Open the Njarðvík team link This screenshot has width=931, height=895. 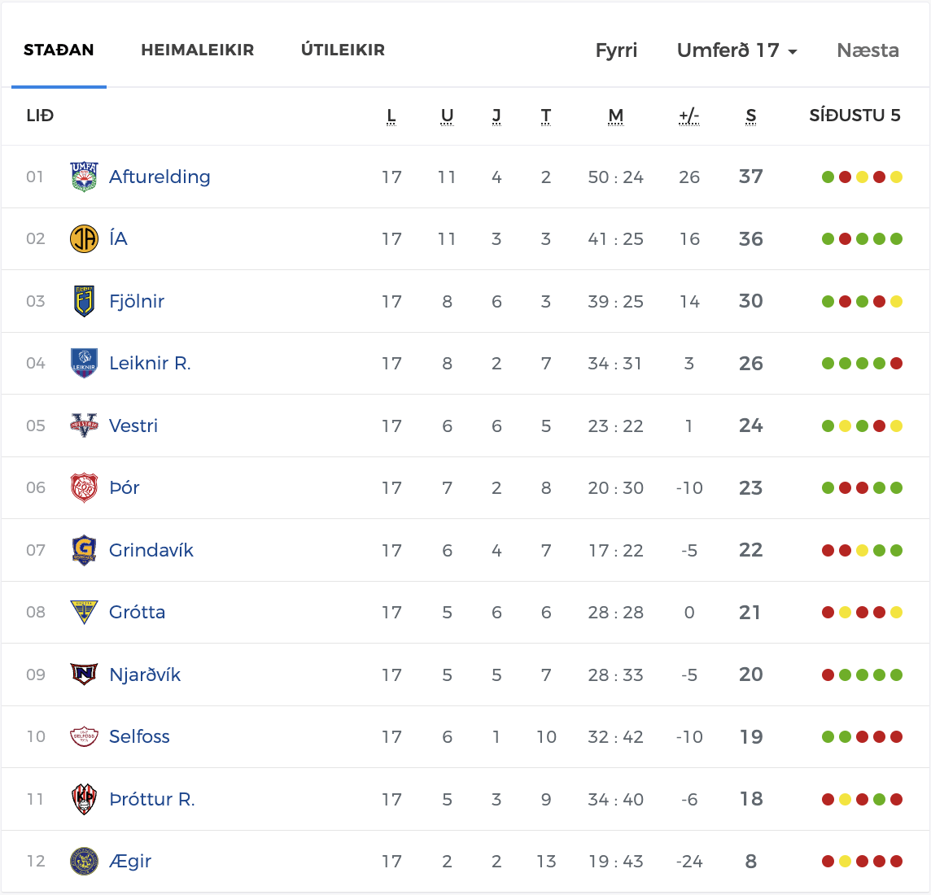145,675
